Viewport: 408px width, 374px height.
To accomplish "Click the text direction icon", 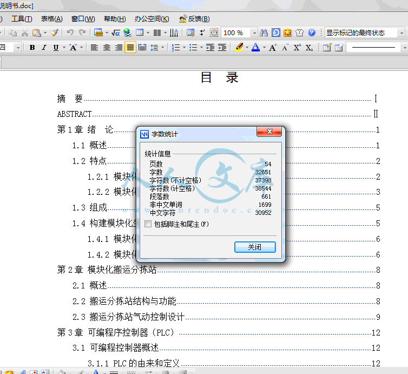I will click(174, 33).
